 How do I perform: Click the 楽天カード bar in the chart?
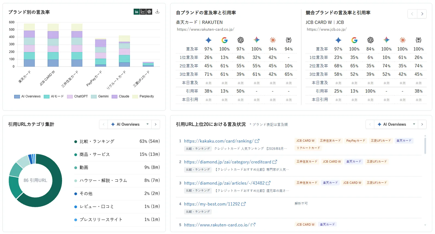(x=29, y=45)
